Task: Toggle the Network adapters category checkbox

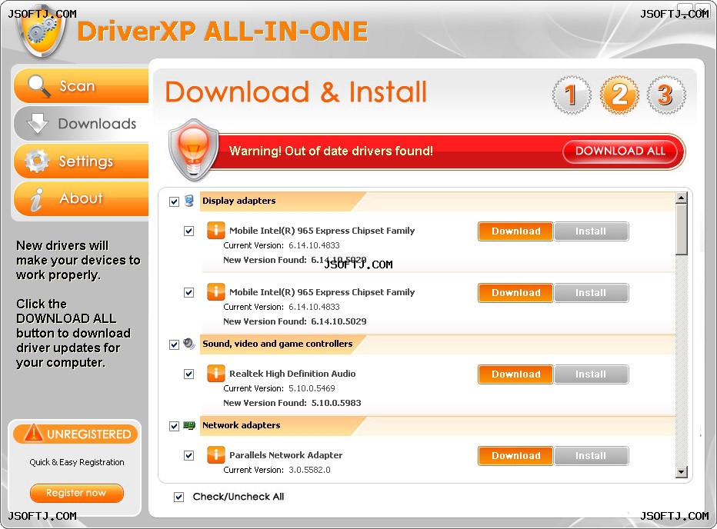Action: (174, 426)
